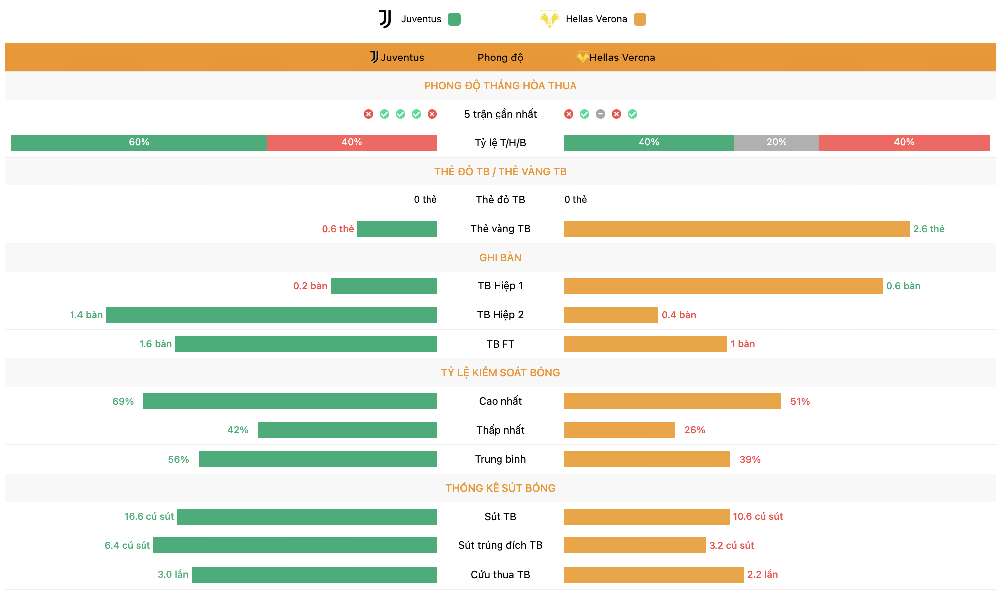The image size is (1001, 596).
Task: Click Juventus third recent match win icon
Action: pos(400,114)
